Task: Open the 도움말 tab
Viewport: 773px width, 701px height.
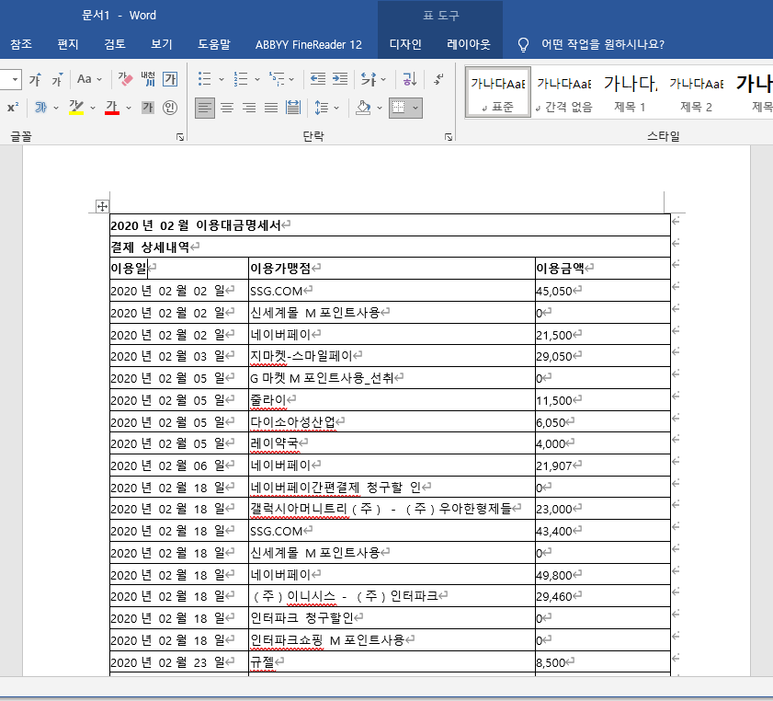Action: pyautogui.click(x=214, y=44)
